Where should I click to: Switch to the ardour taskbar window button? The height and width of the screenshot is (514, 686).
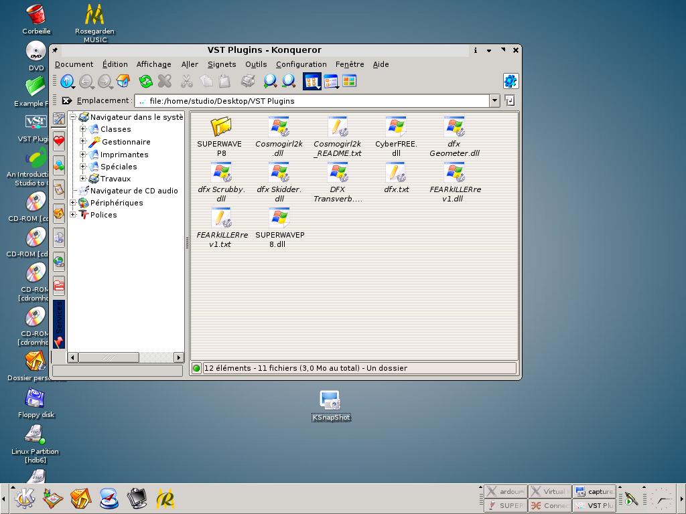[x=506, y=491]
